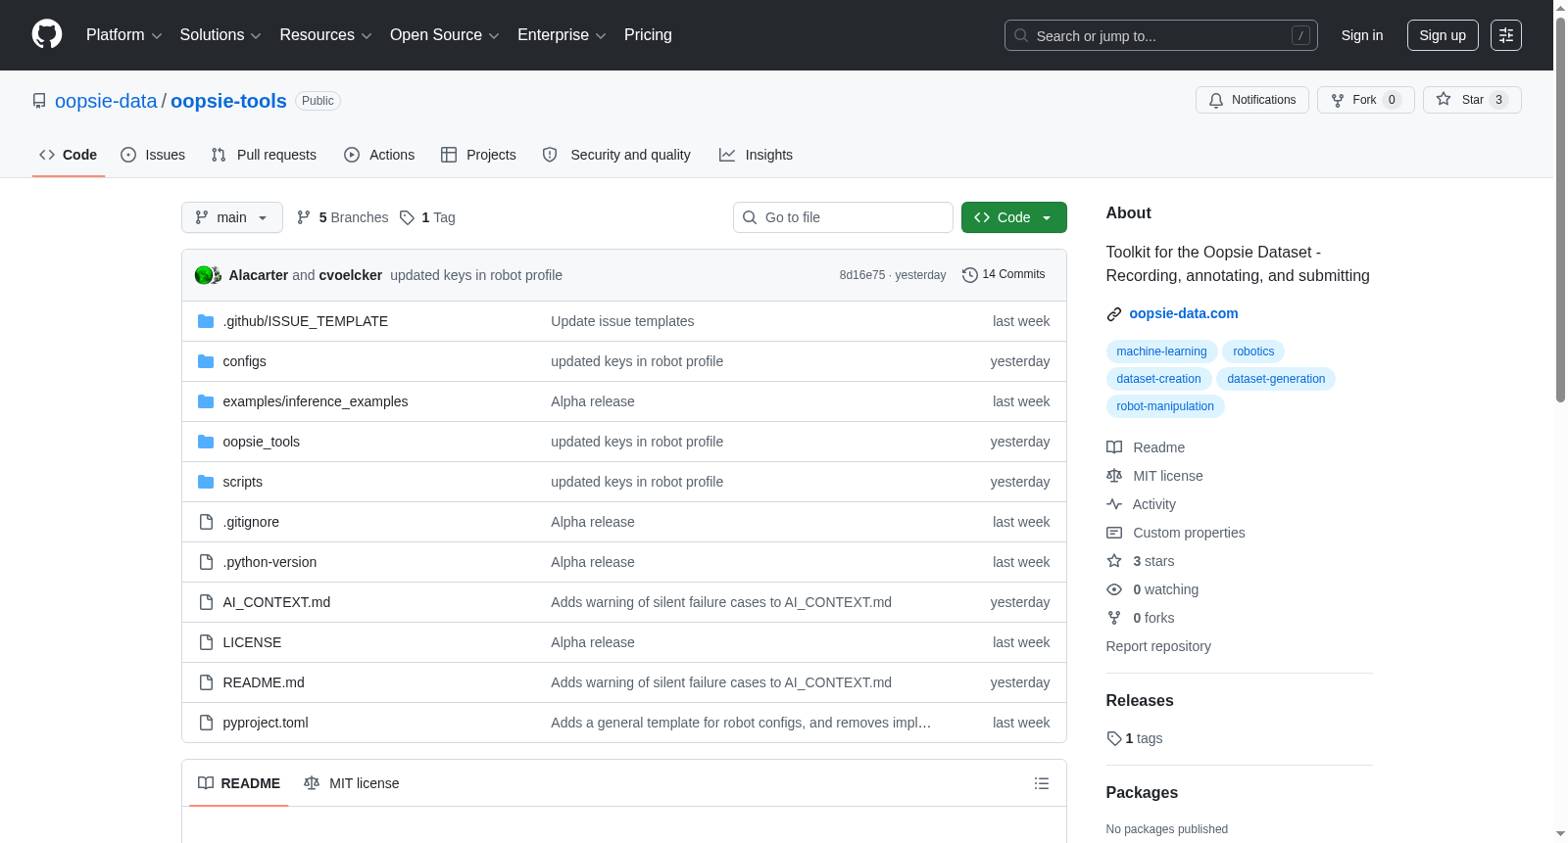Open the Pricing page
1568x843 pixels.
tap(648, 35)
